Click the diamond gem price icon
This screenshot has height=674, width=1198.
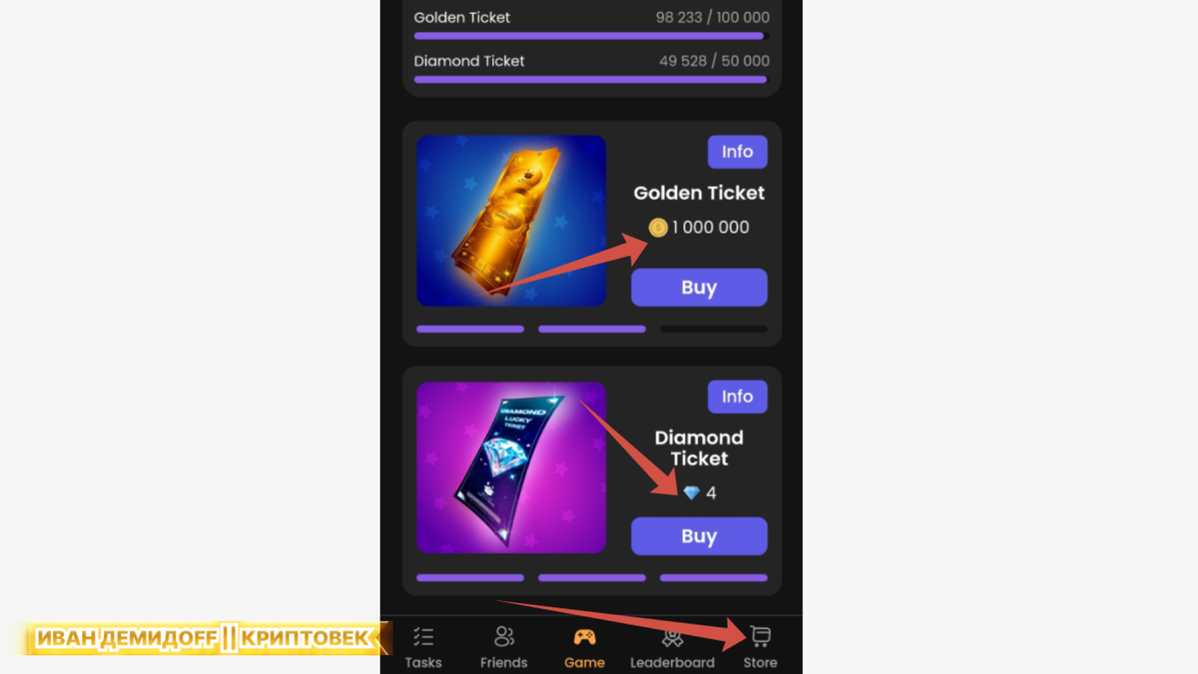point(692,493)
